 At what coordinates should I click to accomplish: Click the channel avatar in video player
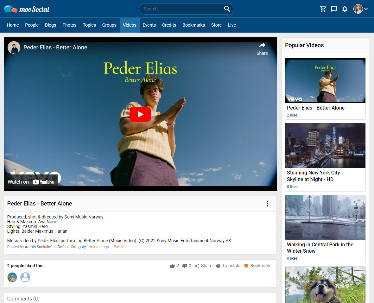pos(14,47)
